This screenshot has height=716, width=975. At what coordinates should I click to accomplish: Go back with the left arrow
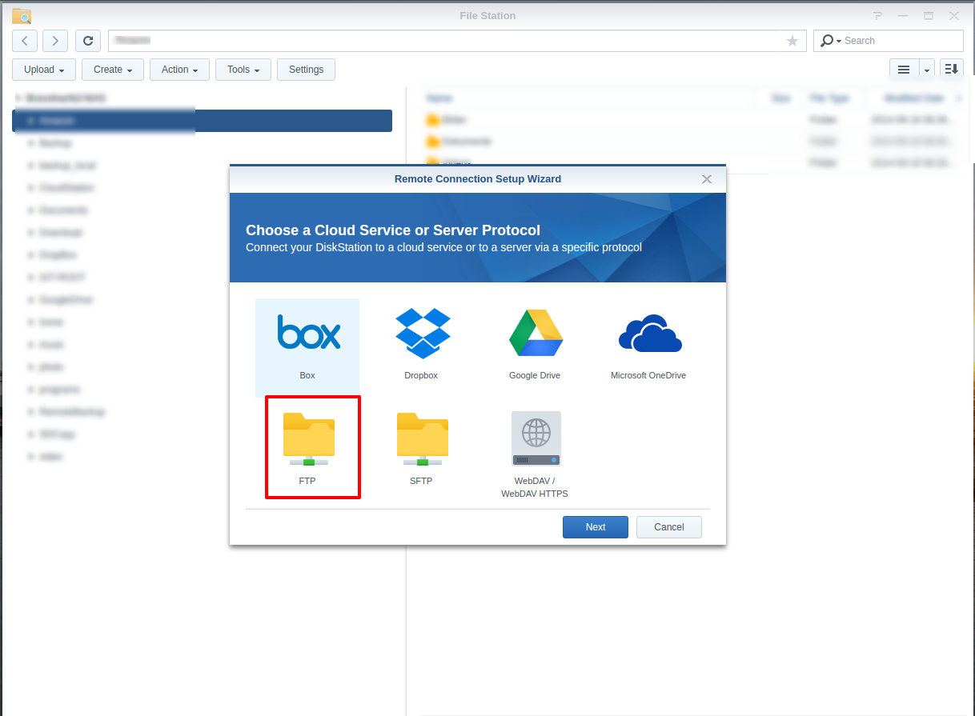point(25,41)
